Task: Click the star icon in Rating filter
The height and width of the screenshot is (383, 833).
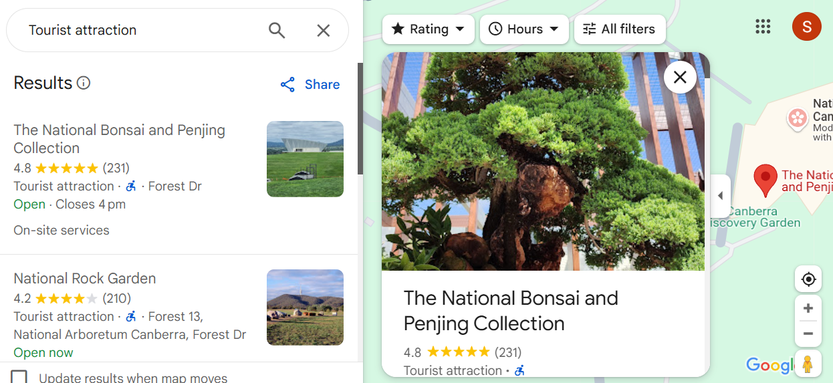Action: 398,29
